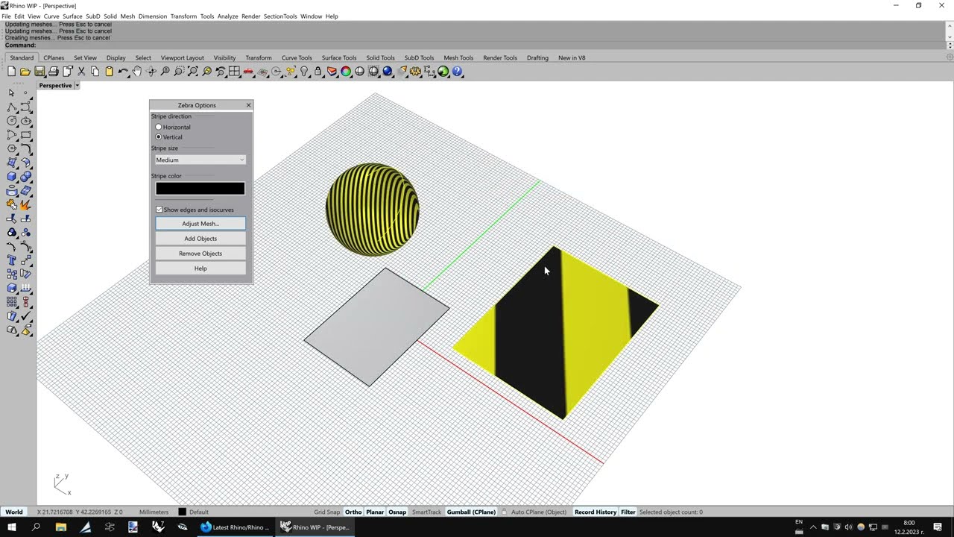Screen dimensions: 954x537
Task: Click the red car Named Views icon
Action: (248, 72)
